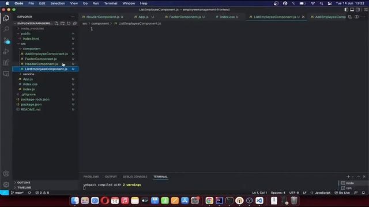Add a new terminal with plus icon

tap(348, 177)
